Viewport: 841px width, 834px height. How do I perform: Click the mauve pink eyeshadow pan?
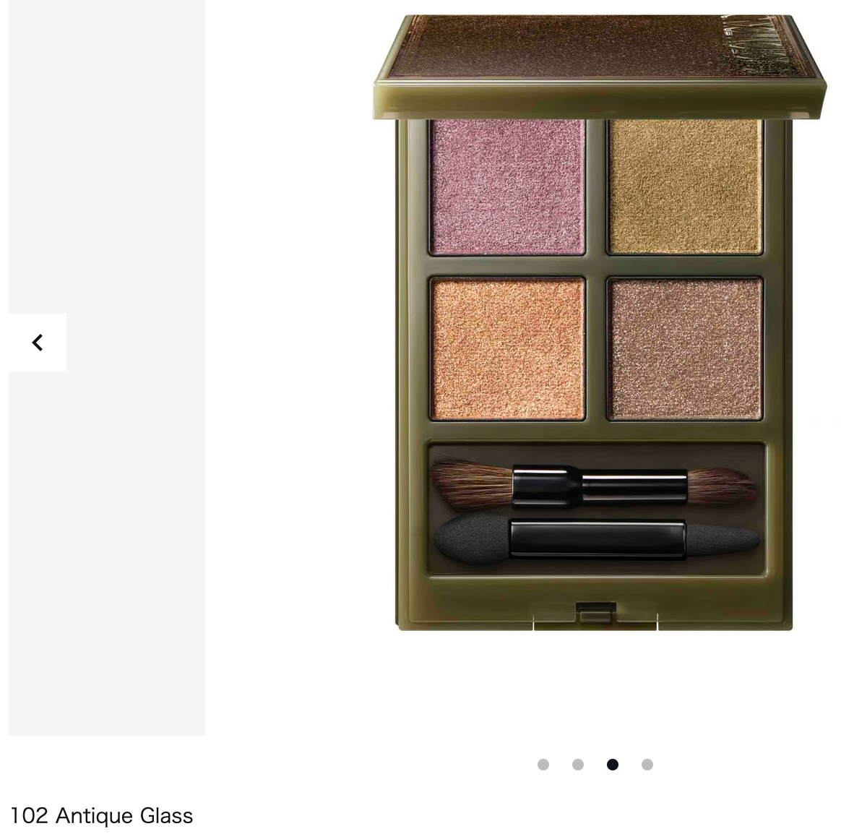[507, 186]
